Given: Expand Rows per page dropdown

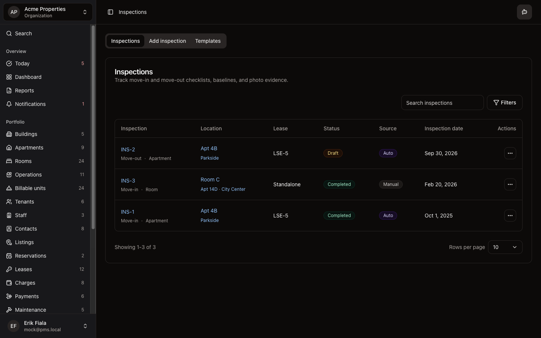Looking at the screenshot, I should (x=505, y=247).
